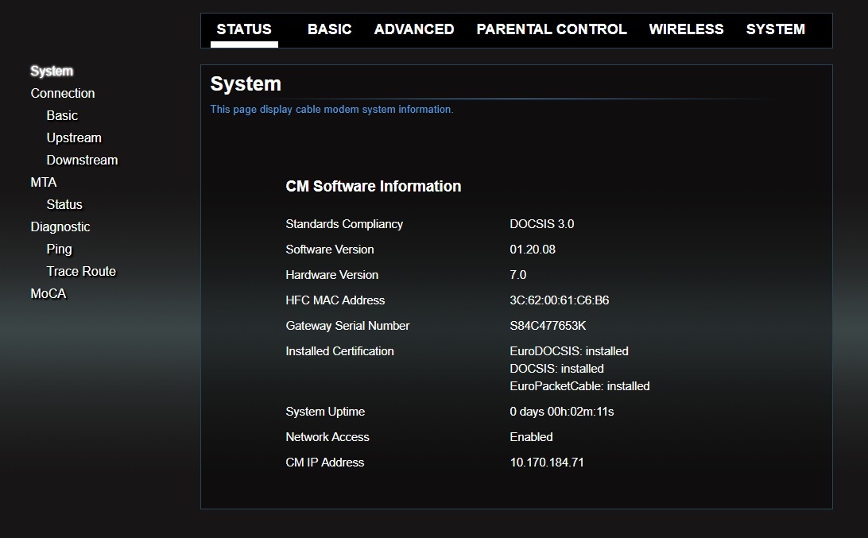Open the ADVANCED tab
This screenshot has height=538, width=868.
413,29
